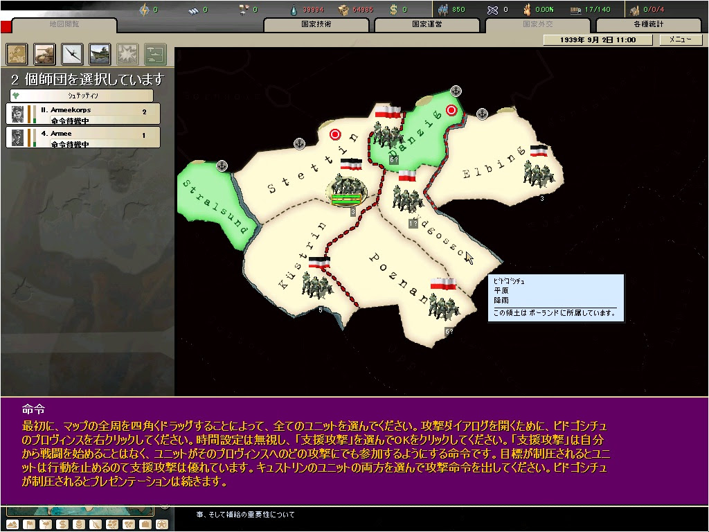
Task: Click the port anchor icon at Stralsund
Action: pyautogui.click(x=222, y=166)
